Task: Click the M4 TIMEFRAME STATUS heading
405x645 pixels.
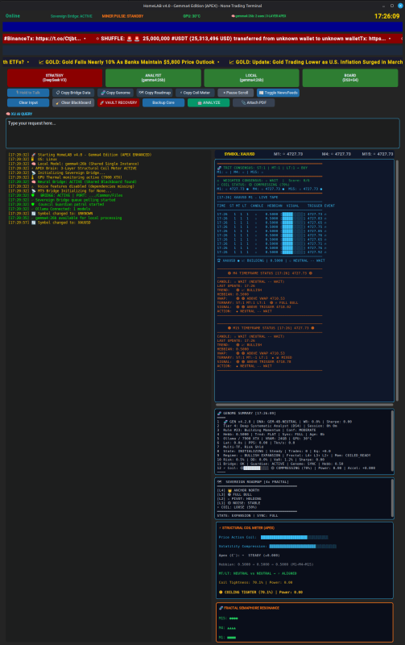Action: (270, 273)
